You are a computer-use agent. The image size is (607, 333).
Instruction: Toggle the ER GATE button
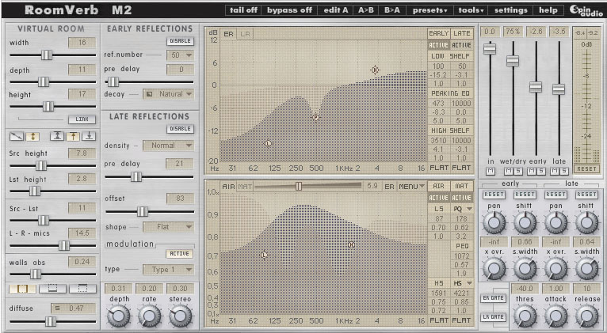(493, 298)
